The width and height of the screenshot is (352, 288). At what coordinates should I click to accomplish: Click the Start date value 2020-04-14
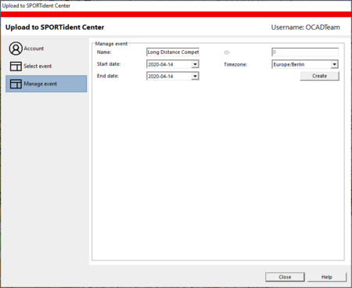160,64
